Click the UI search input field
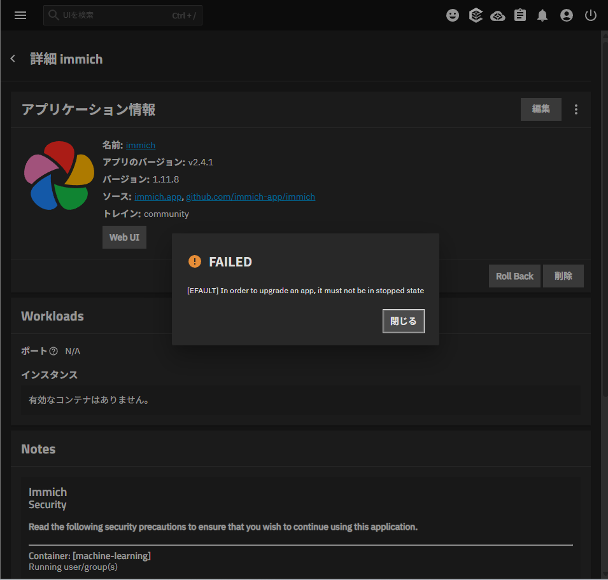This screenshot has height=580, width=608. tap(122, 15)
